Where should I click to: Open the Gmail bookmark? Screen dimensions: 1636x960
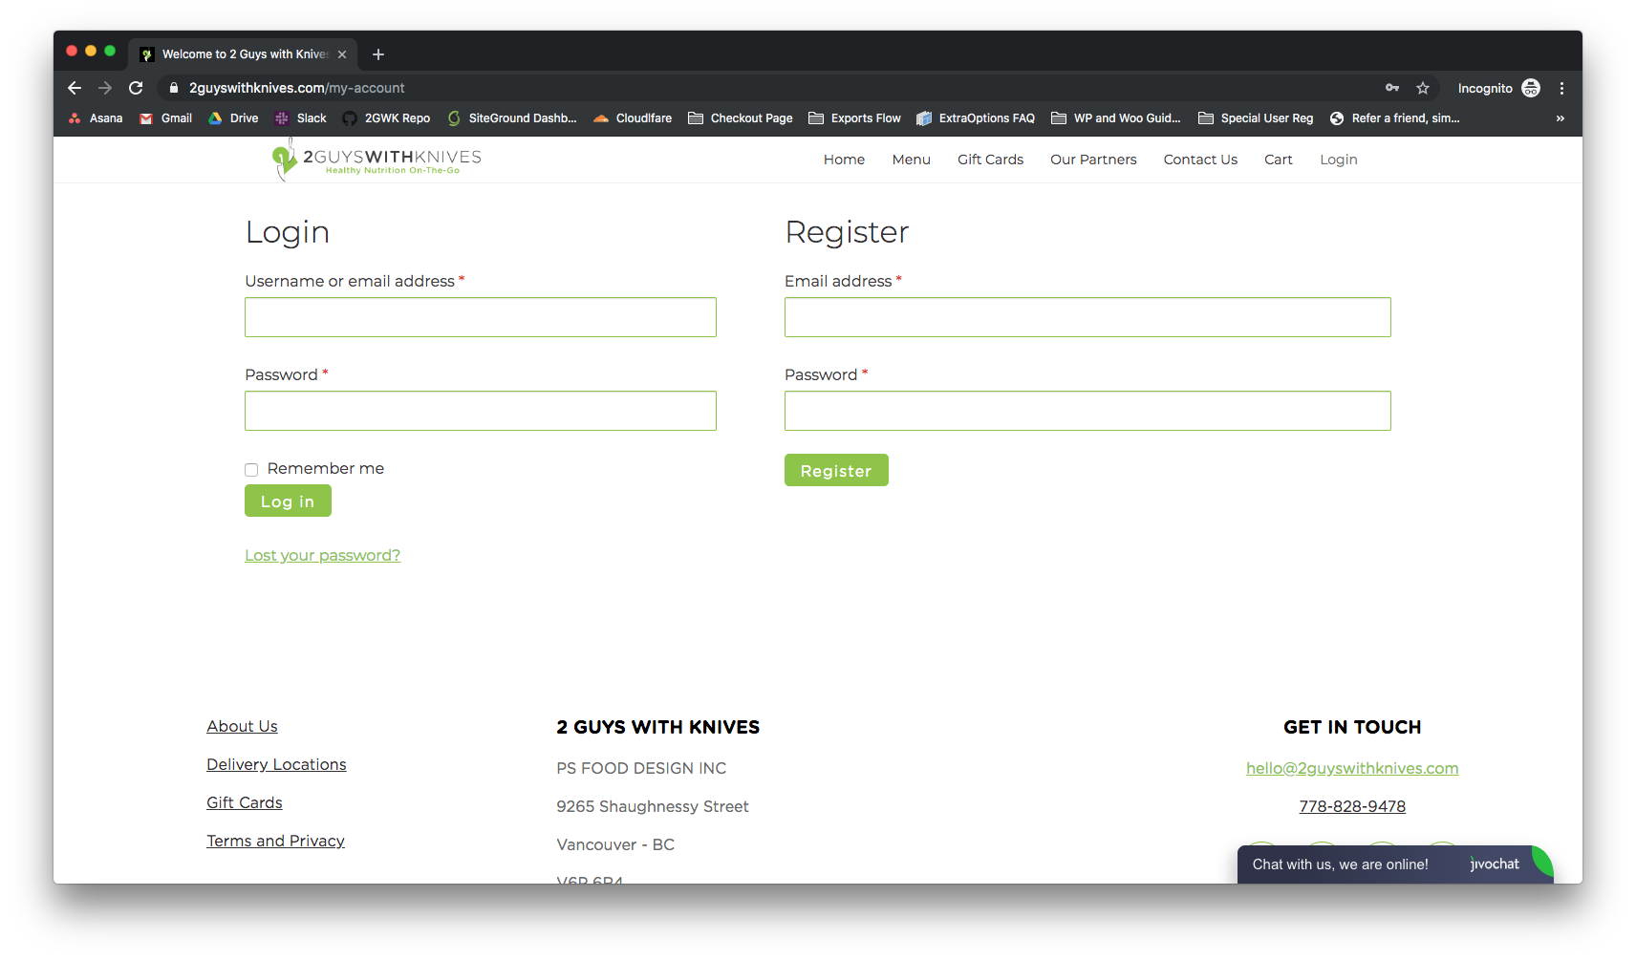166,118
